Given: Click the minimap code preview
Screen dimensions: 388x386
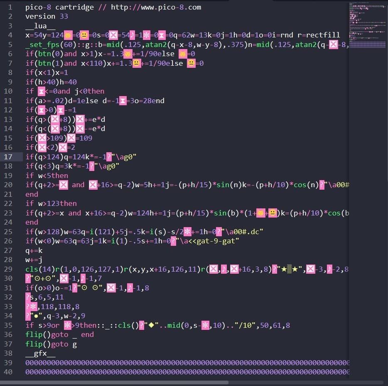Looking at the screenshot, I should click(x=367, y=25).
